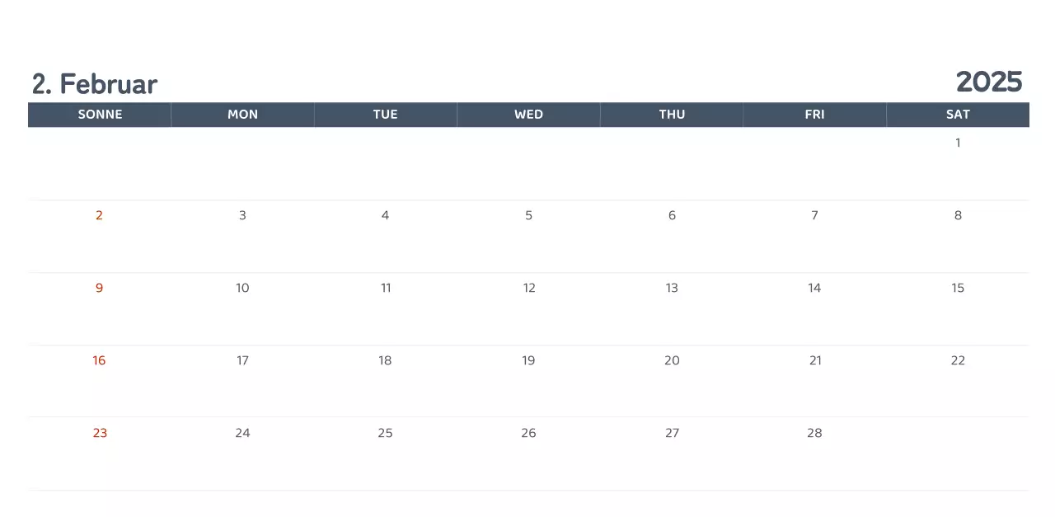Select the SONNE column header

100,115
